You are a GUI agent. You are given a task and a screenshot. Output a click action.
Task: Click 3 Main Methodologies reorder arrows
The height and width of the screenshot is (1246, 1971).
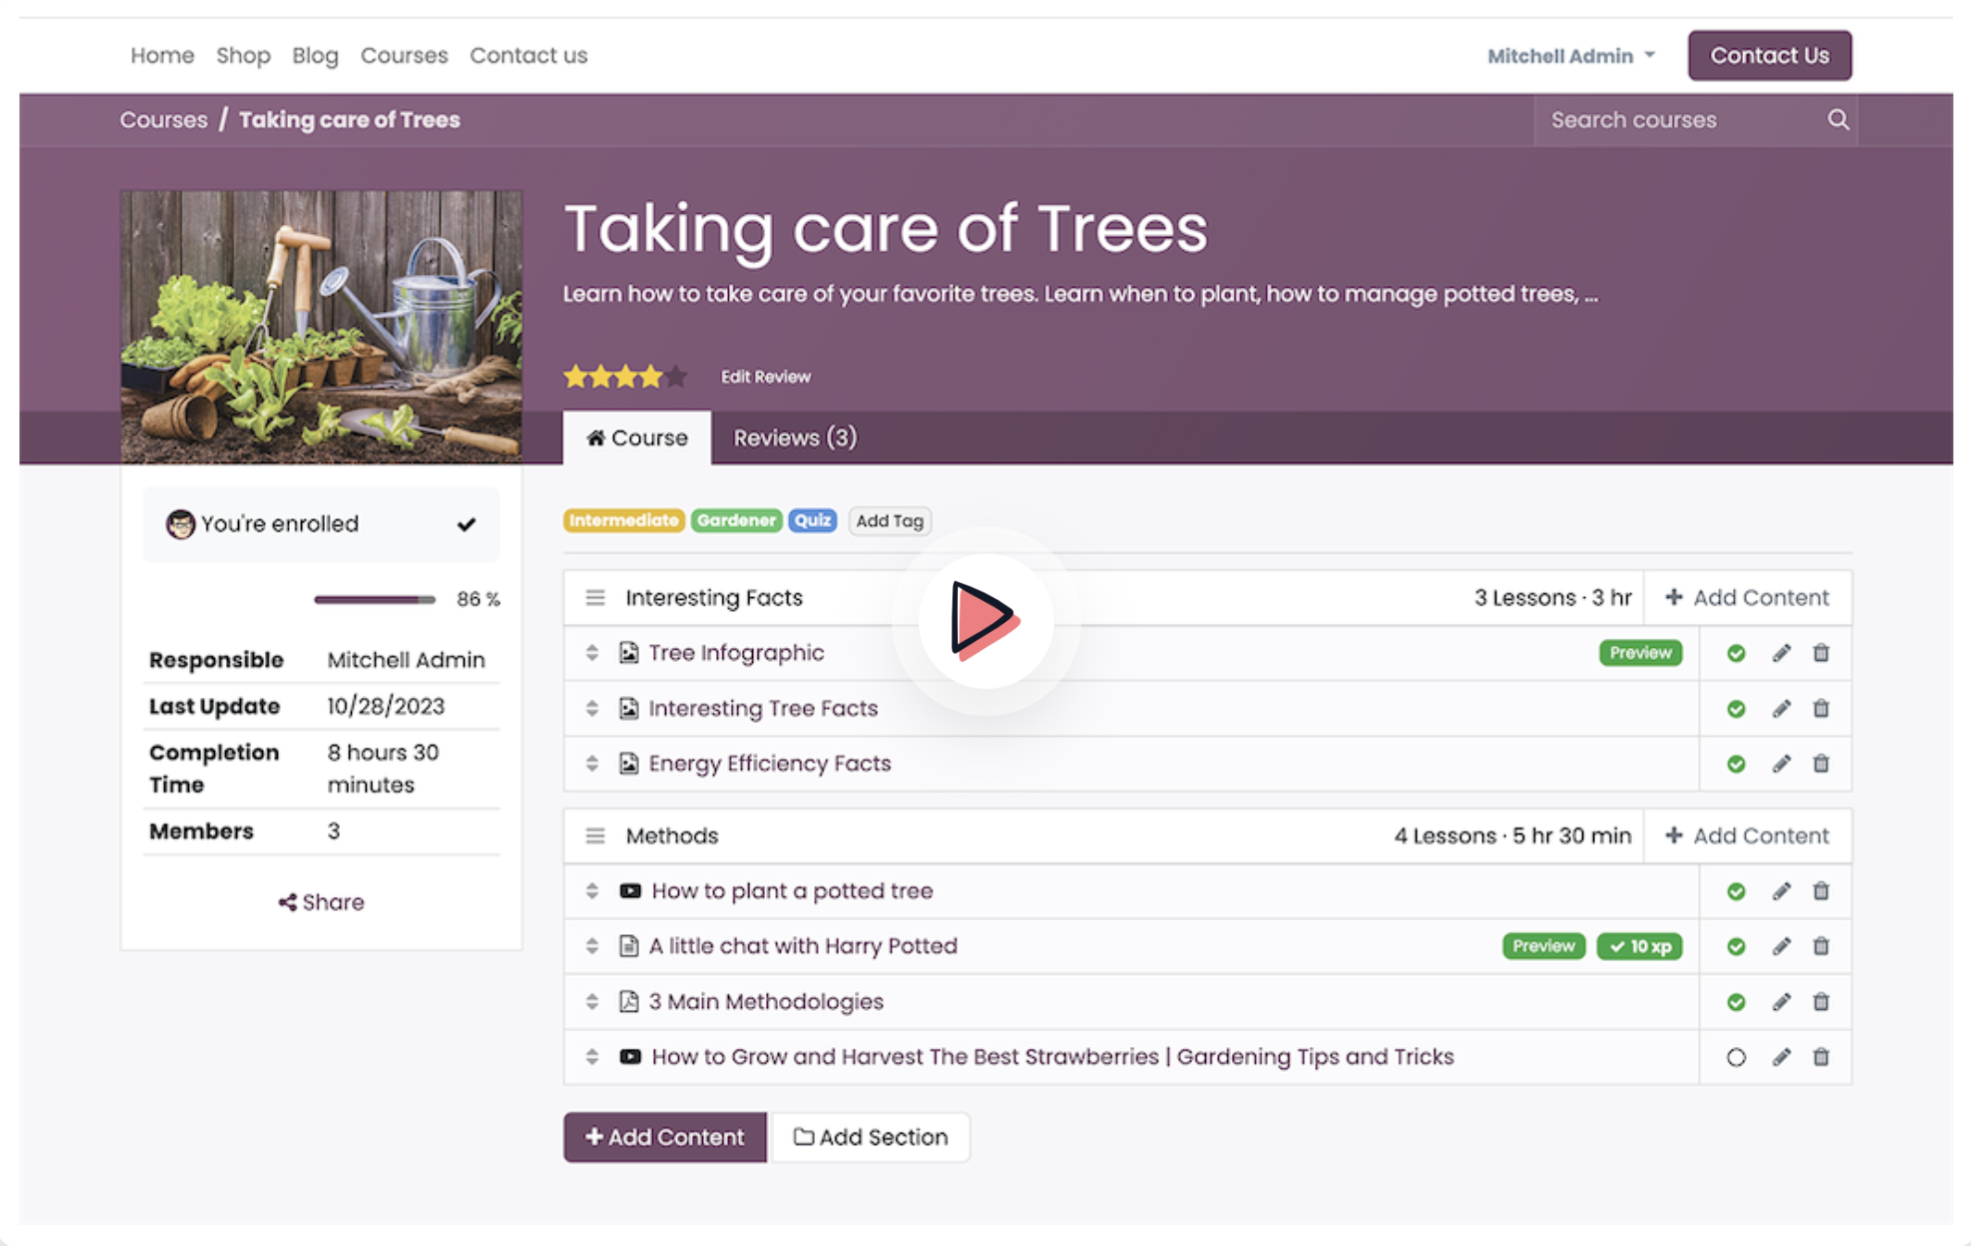pyautogui.click(x=592, y=1002)
